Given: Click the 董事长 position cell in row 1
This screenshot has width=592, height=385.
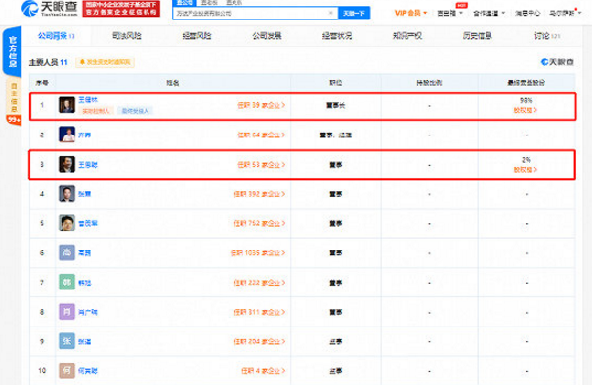Looking at the screenshot, I should pos(336,106).
